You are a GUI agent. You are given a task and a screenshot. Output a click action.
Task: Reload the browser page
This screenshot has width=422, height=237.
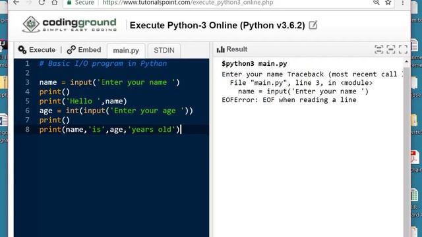click(42, 3)
